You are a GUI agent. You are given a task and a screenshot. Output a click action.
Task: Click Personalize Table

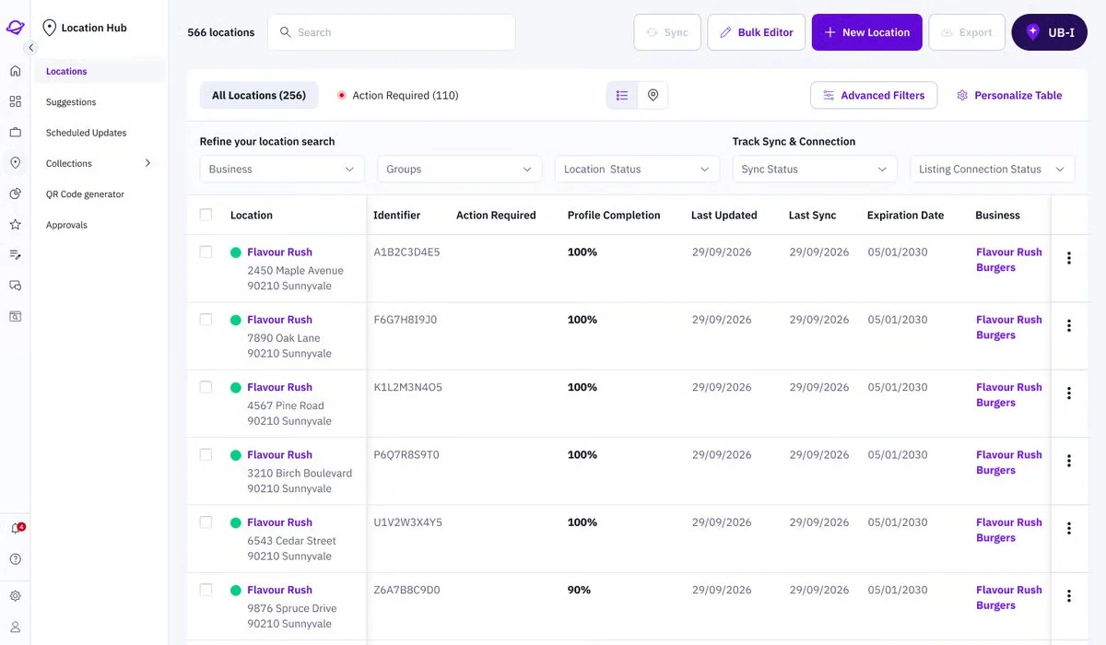(1009, 95)
